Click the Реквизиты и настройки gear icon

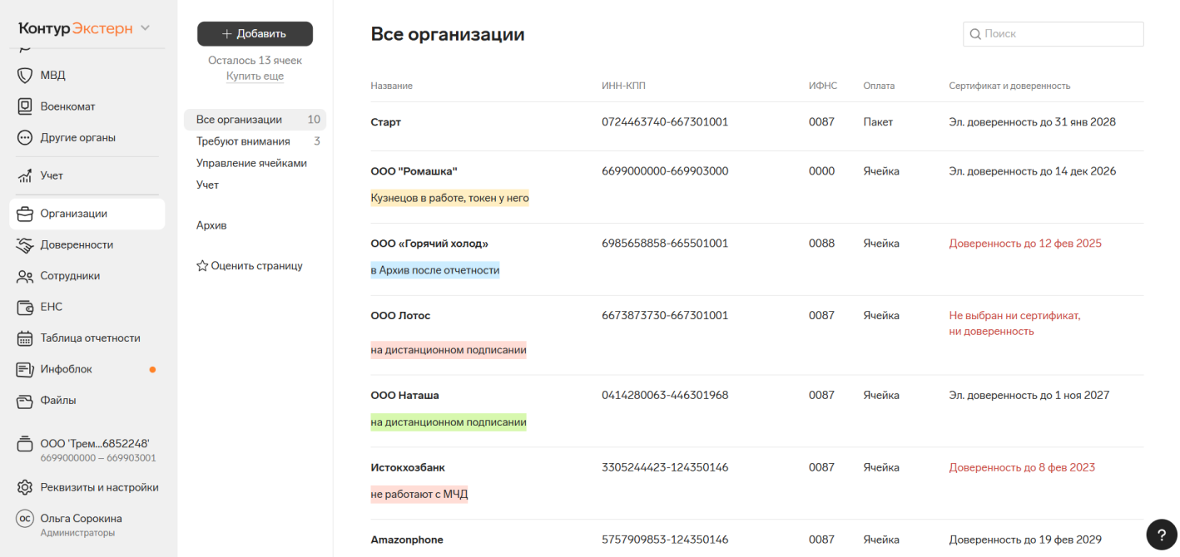coord(25,487)
